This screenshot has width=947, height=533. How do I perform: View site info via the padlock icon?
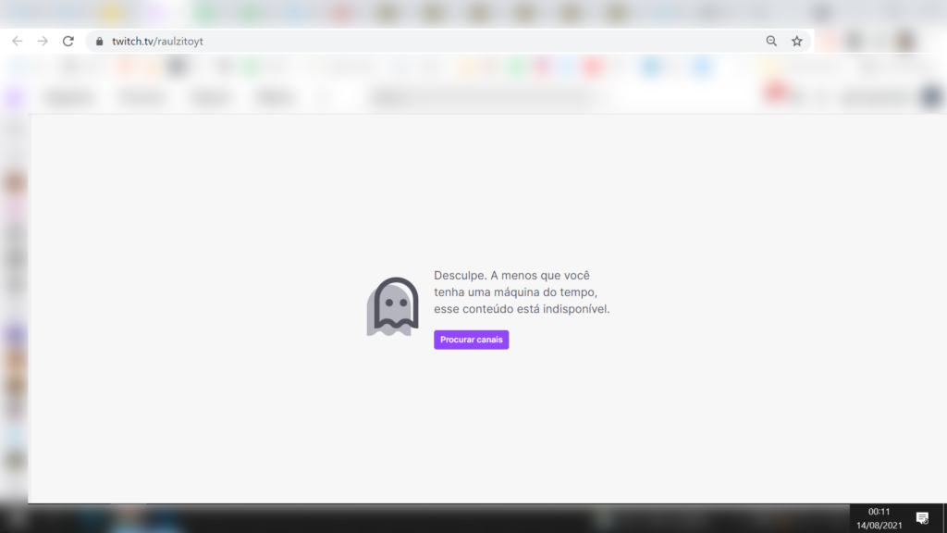click(x=100, y=42)
